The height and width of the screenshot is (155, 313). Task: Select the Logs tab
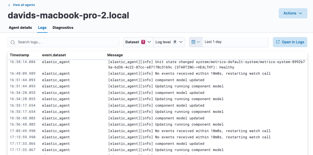(x=42, y=28)
